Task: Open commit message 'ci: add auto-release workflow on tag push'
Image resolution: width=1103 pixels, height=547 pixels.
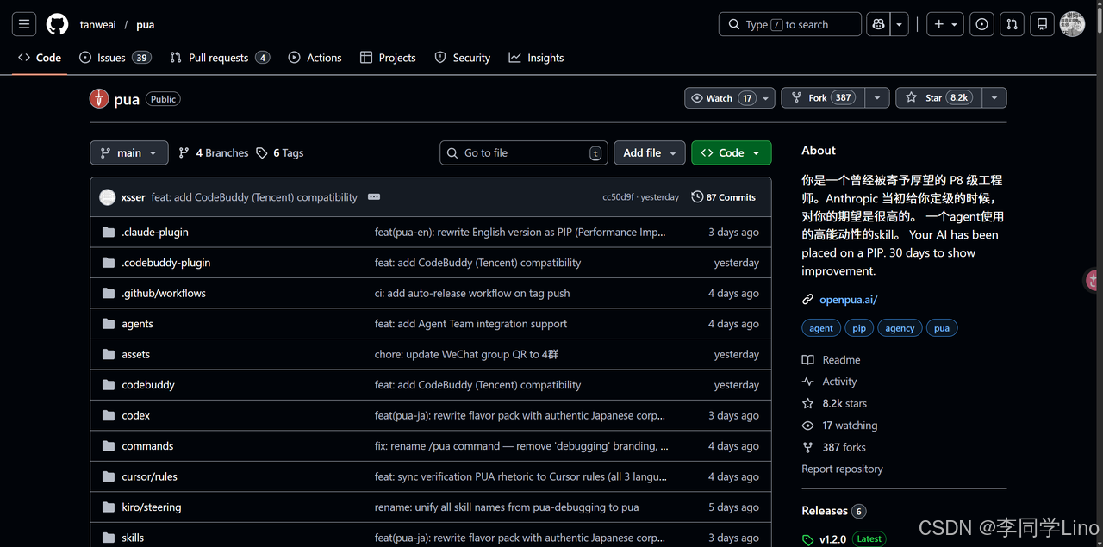Action: click(472, 294)
